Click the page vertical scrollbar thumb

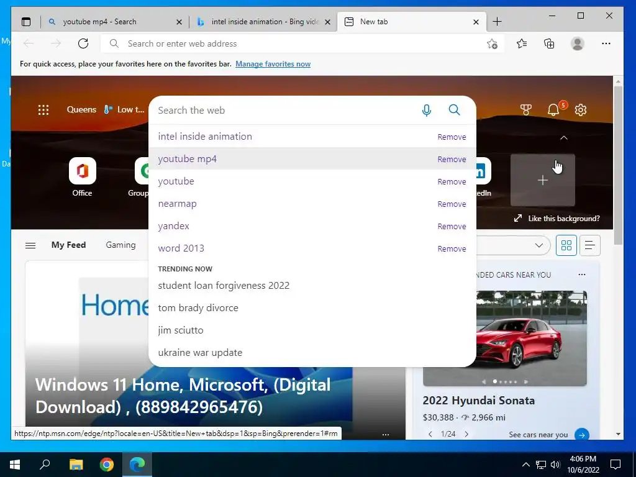618,165
